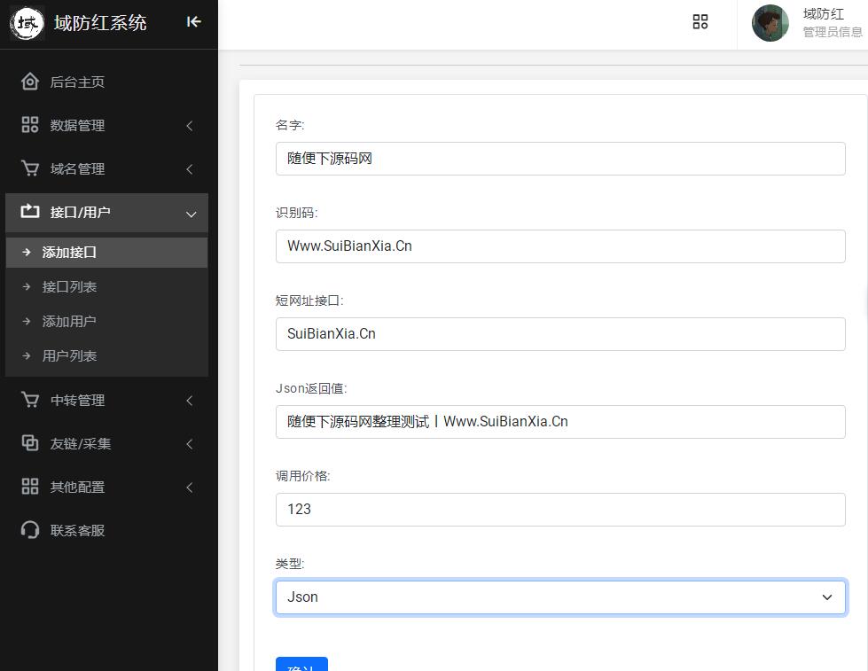Expand the 其他配置 submenu chevron
Screen dimensions: 868x671
tap(190, 487)
